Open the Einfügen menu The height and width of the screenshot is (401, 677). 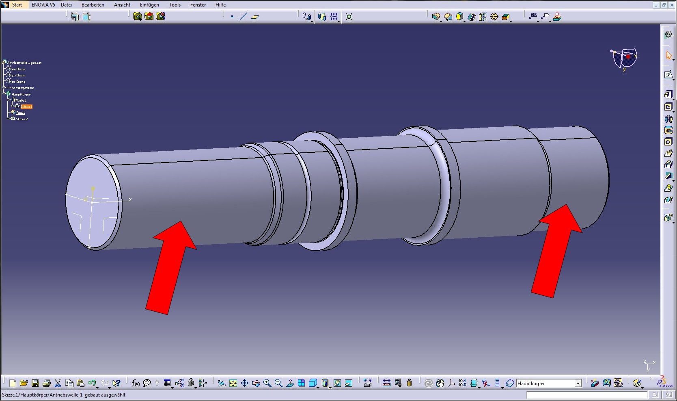coord(149,5)
